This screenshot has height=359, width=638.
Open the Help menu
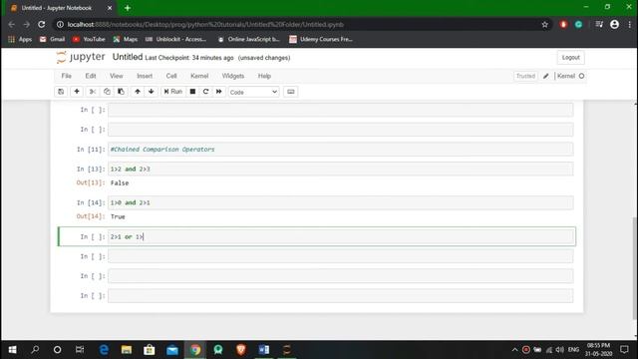[x=264, y=76]
